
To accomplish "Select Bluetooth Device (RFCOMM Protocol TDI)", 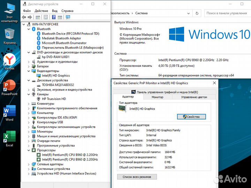I will click(70, 33).
